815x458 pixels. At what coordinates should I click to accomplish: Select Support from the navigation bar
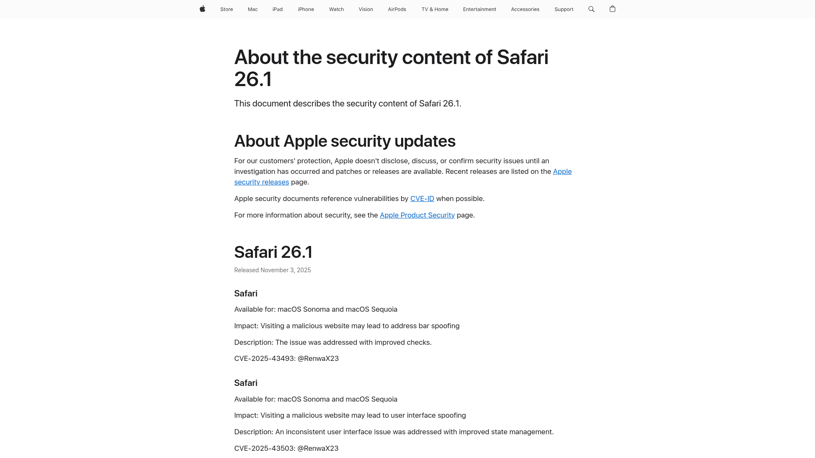564,9
